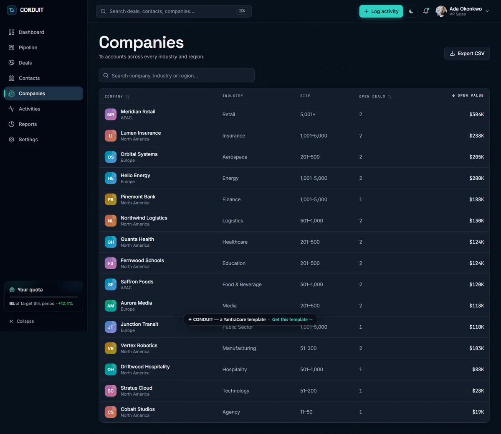Click the OS avatar for Orbital Systems
The width and height of the screenshot is (501, 434).
click(x=111, y=157)
